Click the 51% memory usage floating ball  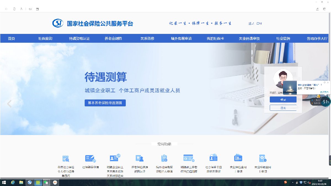326,102
